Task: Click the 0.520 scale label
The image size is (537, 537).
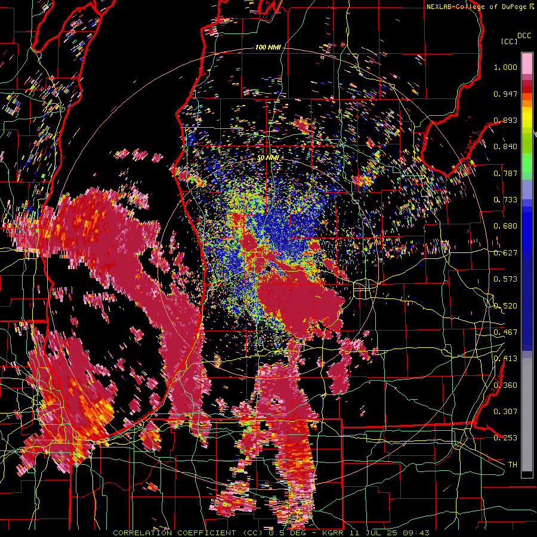Action: click(x=505, y=306)
